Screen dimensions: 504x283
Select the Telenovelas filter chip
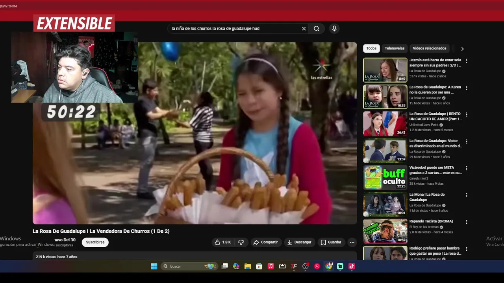(395, 48)
